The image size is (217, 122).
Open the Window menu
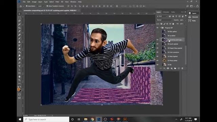click(x=73, y=2)
